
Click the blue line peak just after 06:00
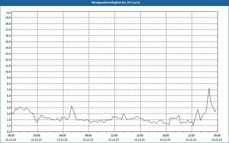tap(72, 106)
